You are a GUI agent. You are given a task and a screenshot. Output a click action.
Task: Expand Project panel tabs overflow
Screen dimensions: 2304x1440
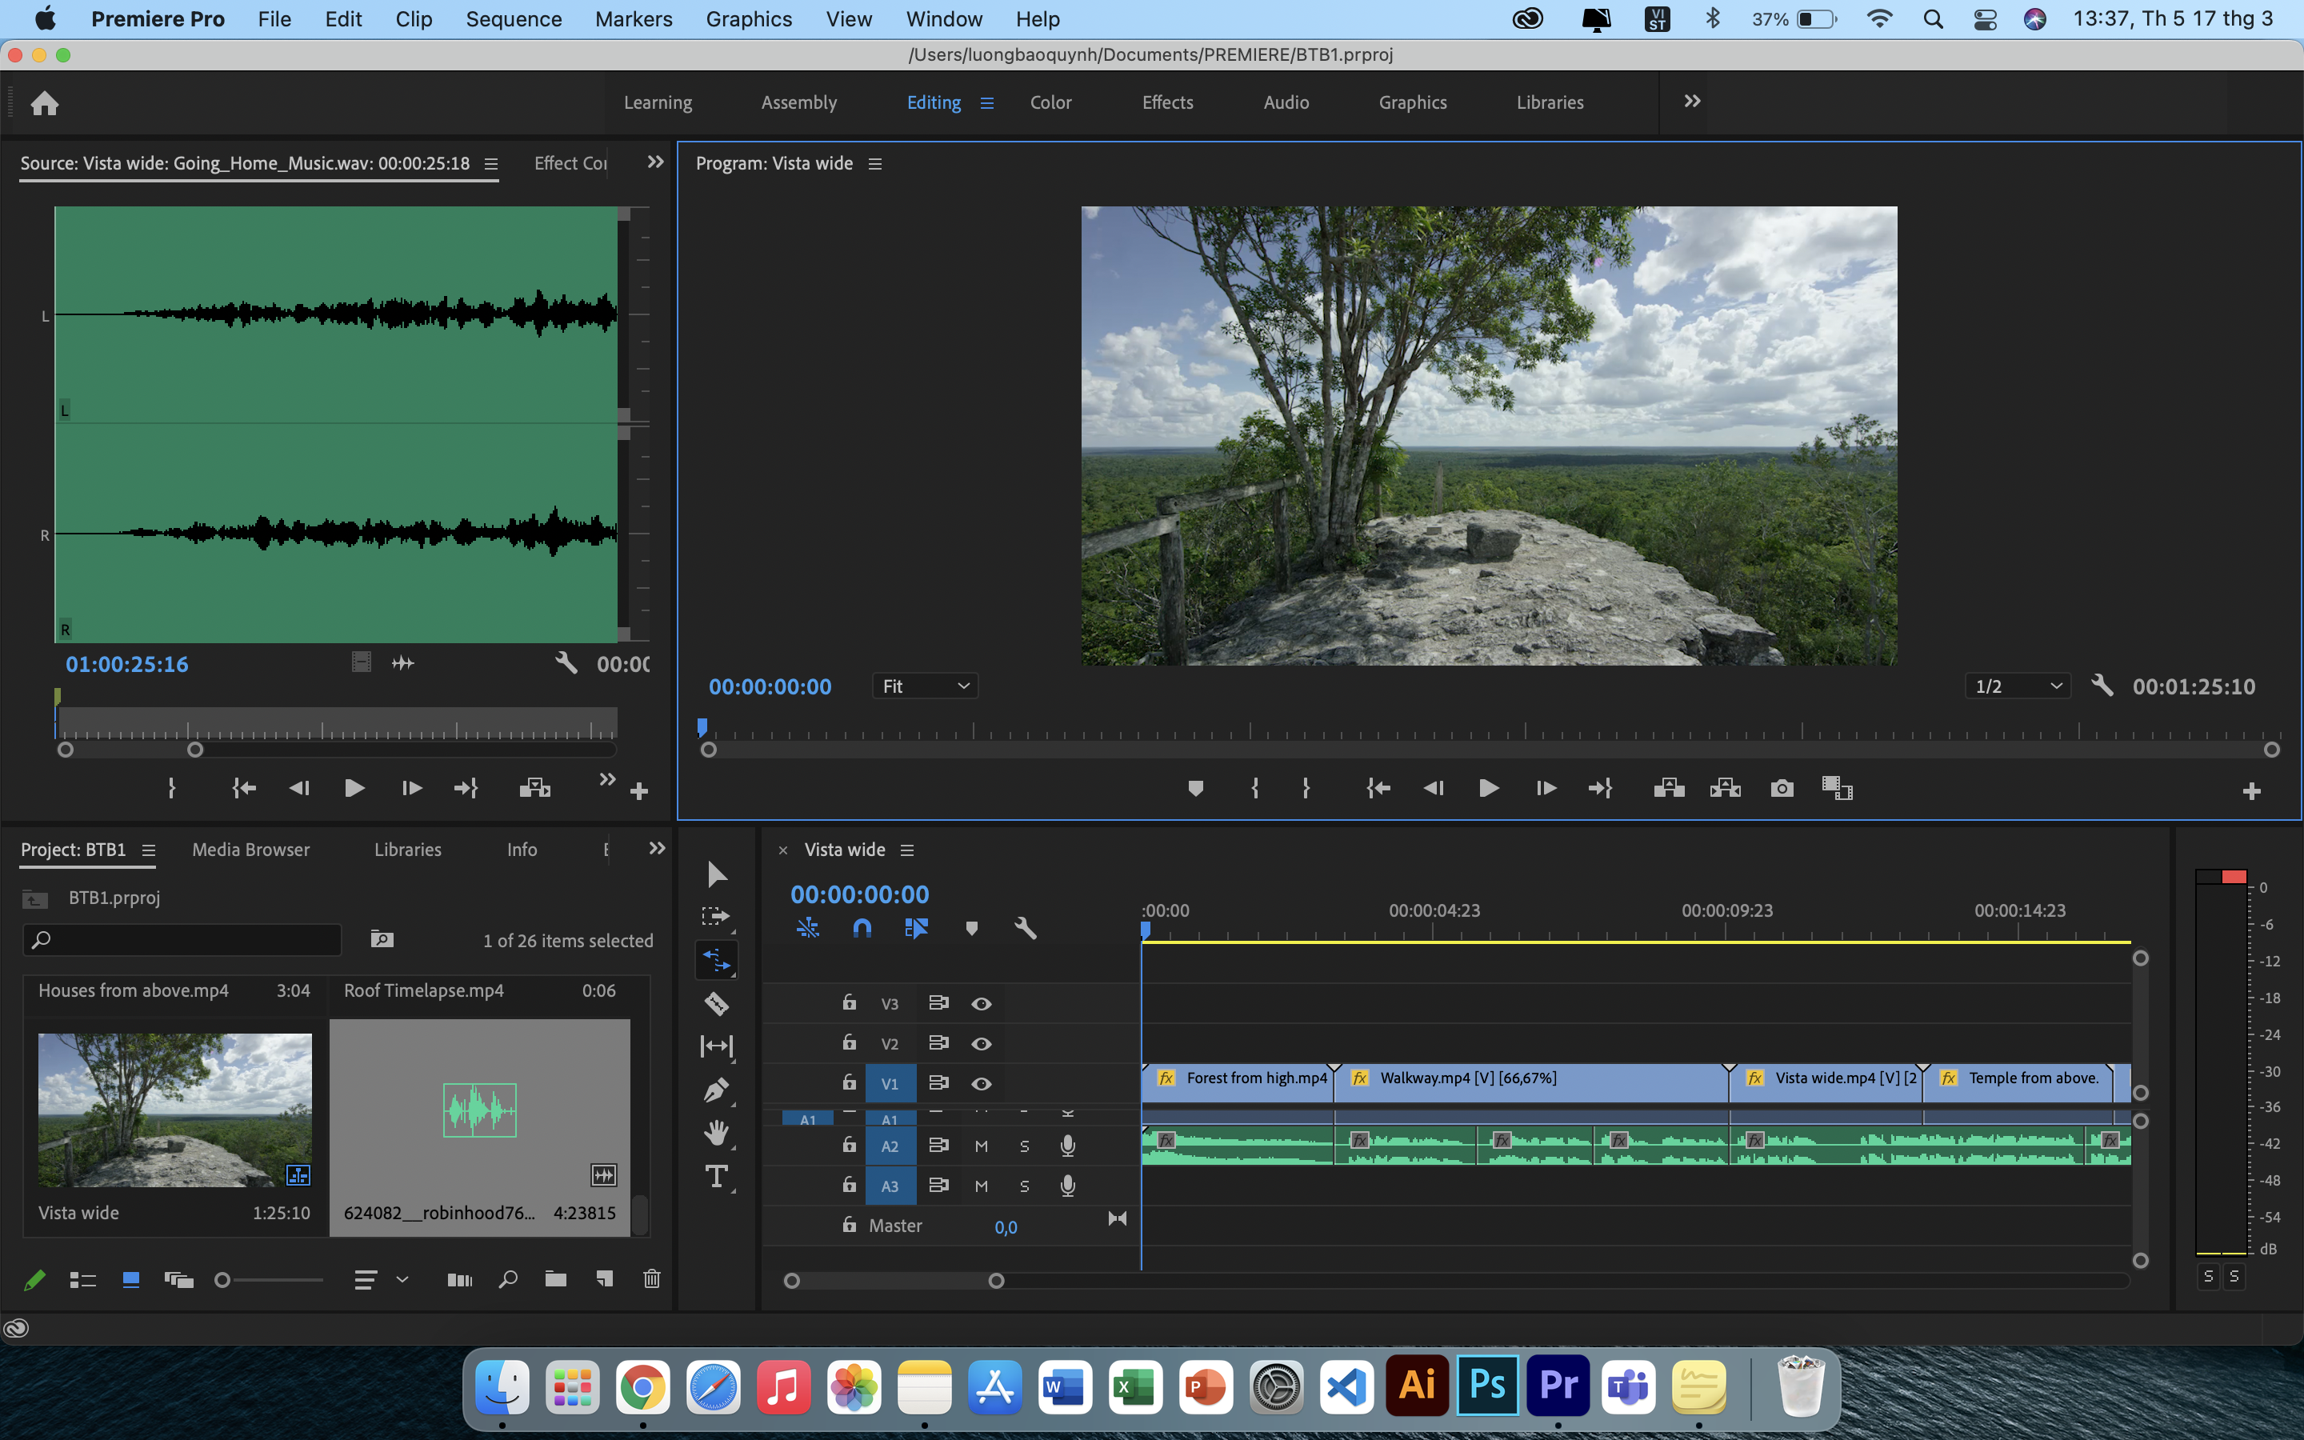(657, 849)
